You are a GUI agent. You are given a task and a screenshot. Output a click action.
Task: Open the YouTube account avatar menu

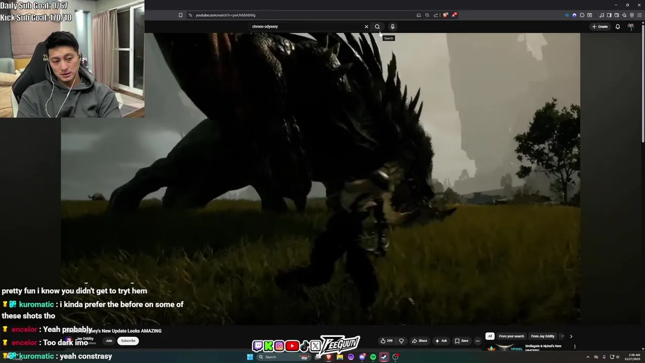(631, 27)
